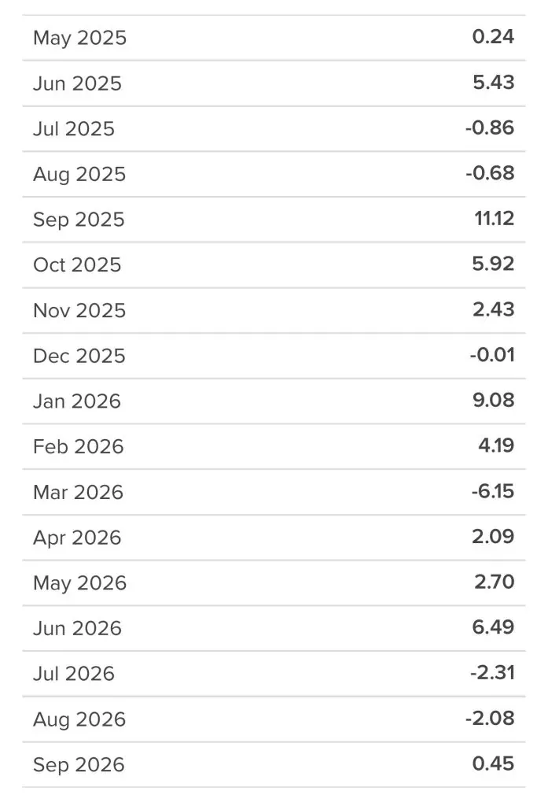Click the Aug 2025 row
The height and width of the screenshot is (806, 548).
click(x=274, y=174)
